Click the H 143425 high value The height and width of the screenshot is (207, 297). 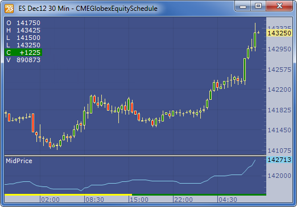click(x=23, y=30)
